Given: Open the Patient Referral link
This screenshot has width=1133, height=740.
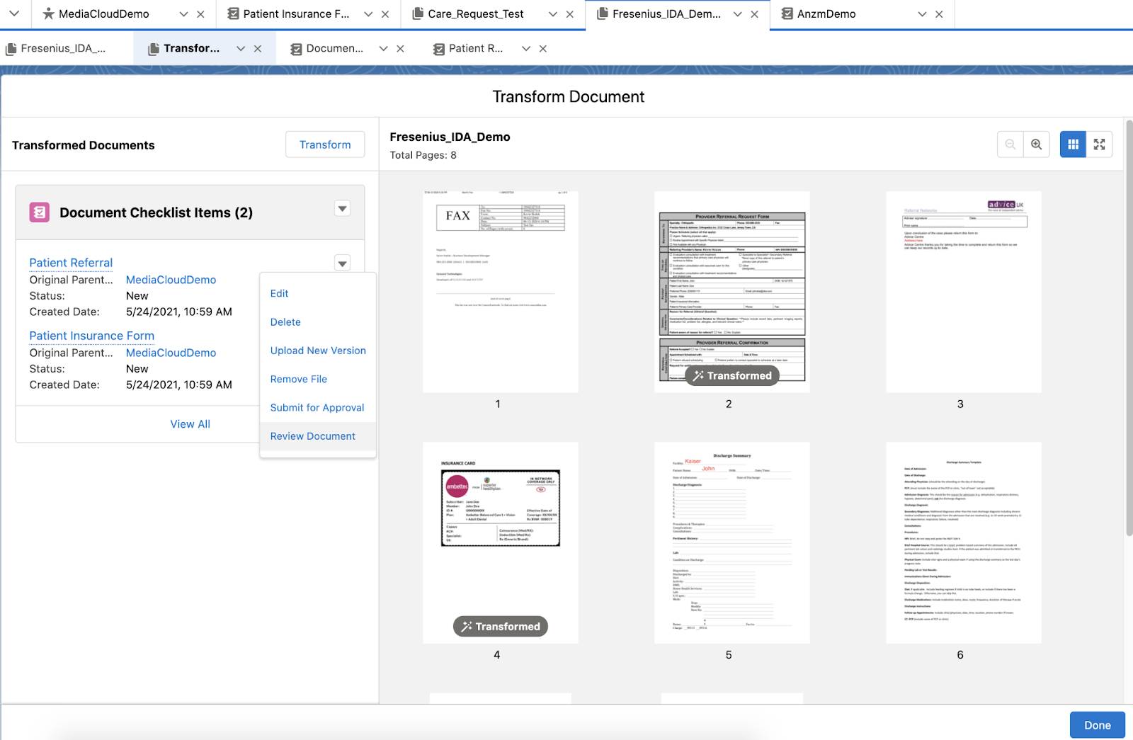Looking at the screenshot, I should (x=71, y=263).
